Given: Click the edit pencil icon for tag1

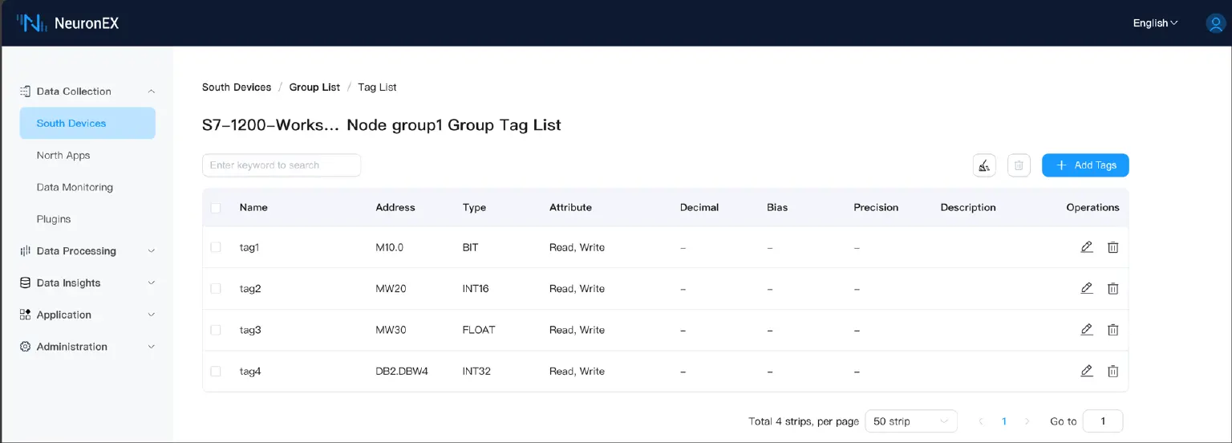Looking at the screenshot, I should click(x=1087, y=247).
